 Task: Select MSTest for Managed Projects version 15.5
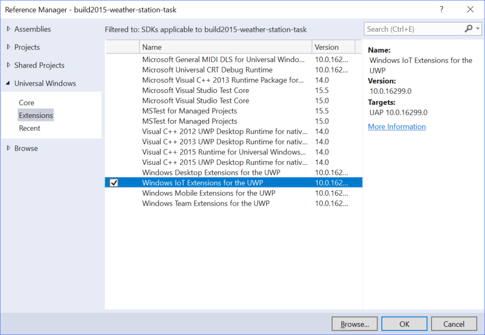[x=234, y=111]
